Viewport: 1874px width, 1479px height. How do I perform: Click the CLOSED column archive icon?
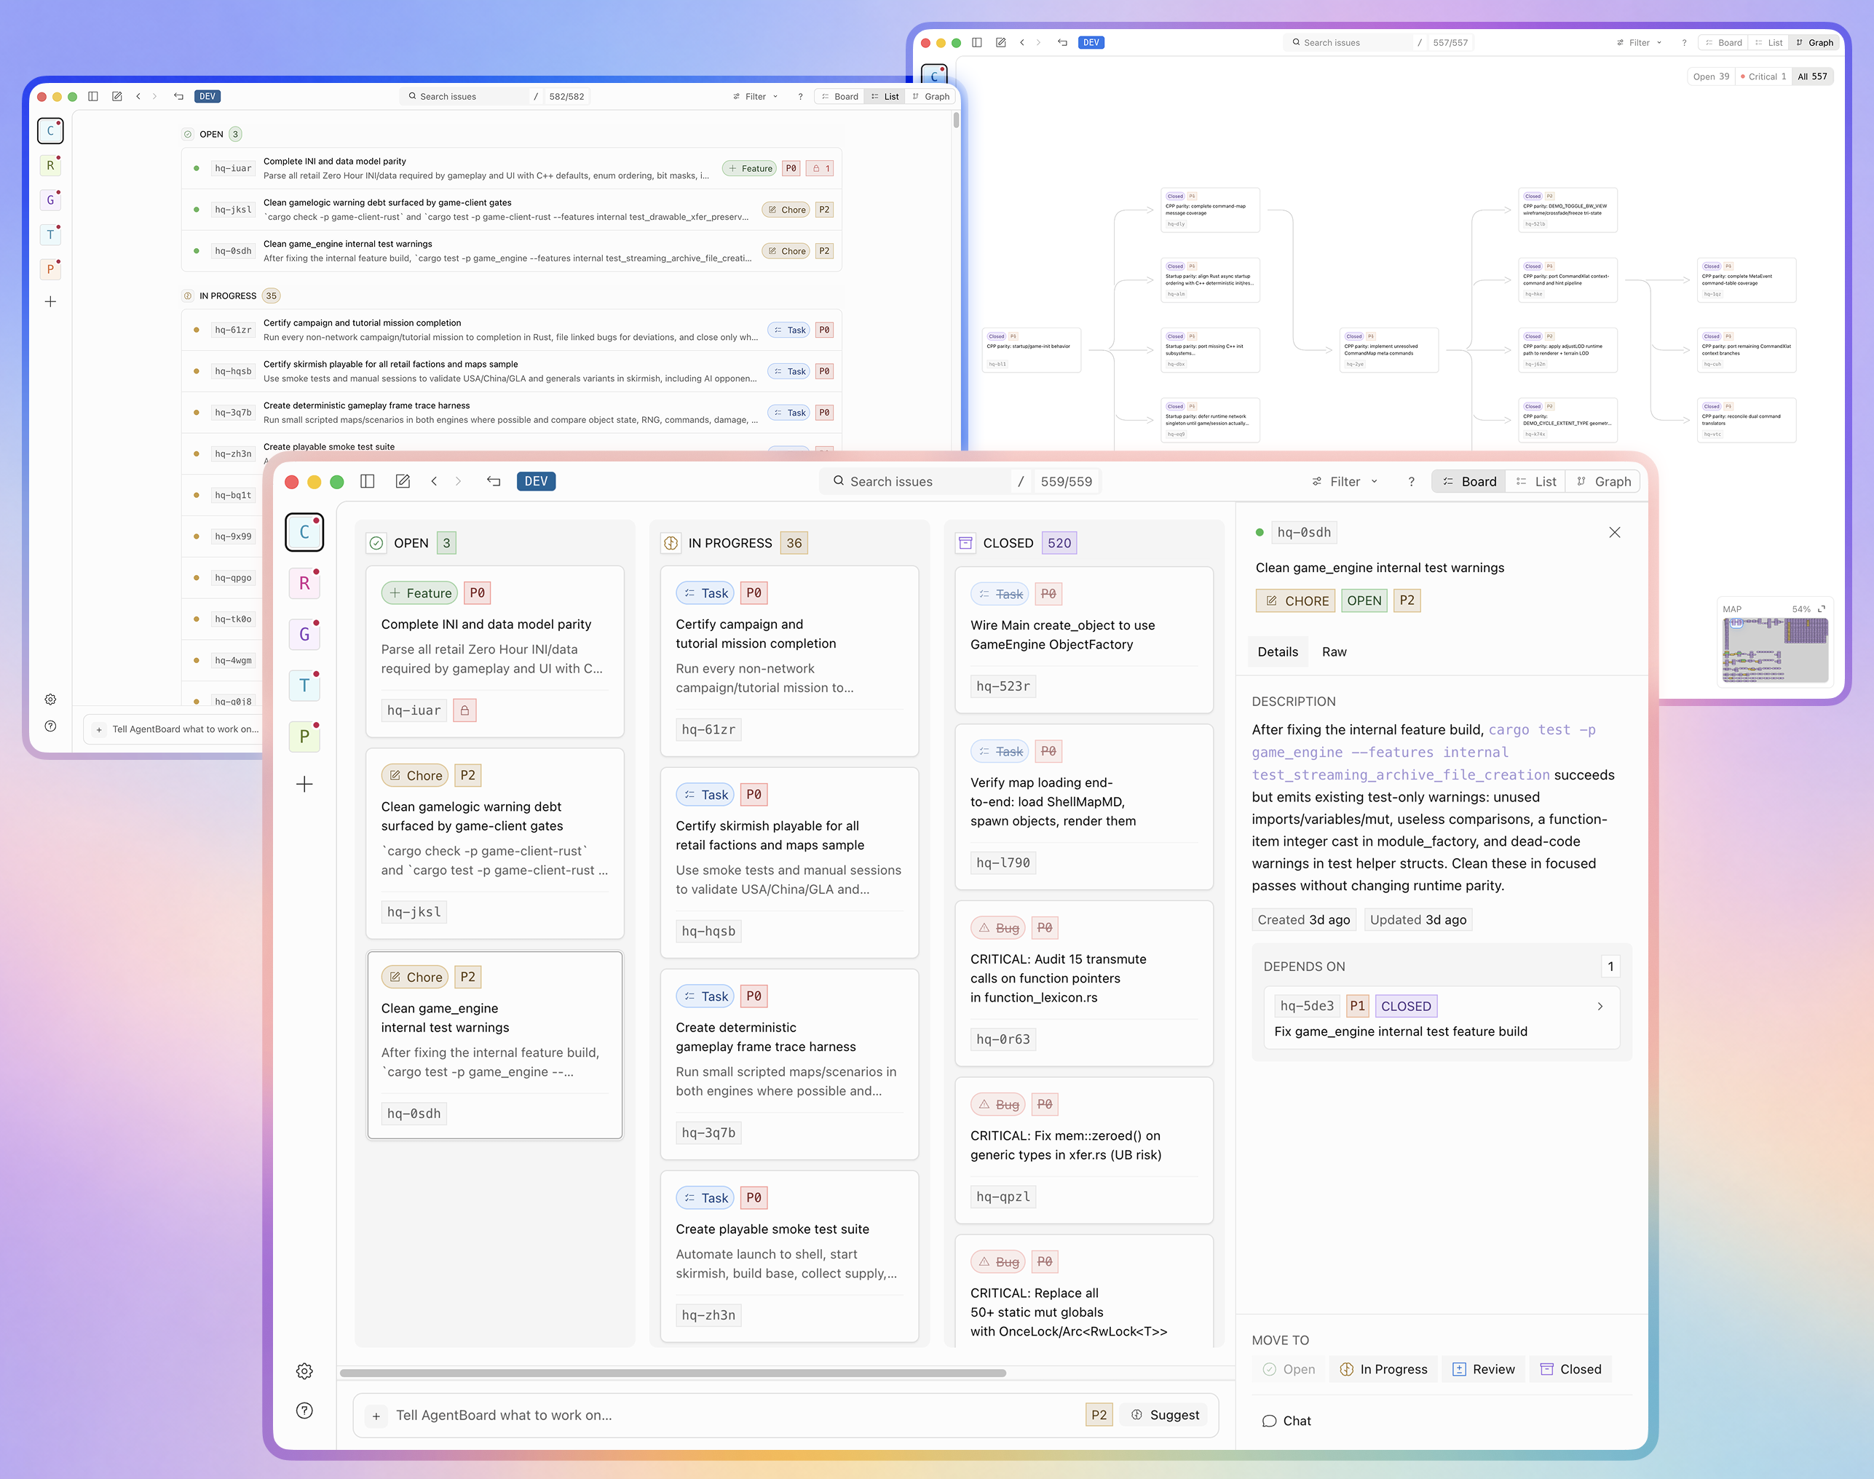pos(965,543)
